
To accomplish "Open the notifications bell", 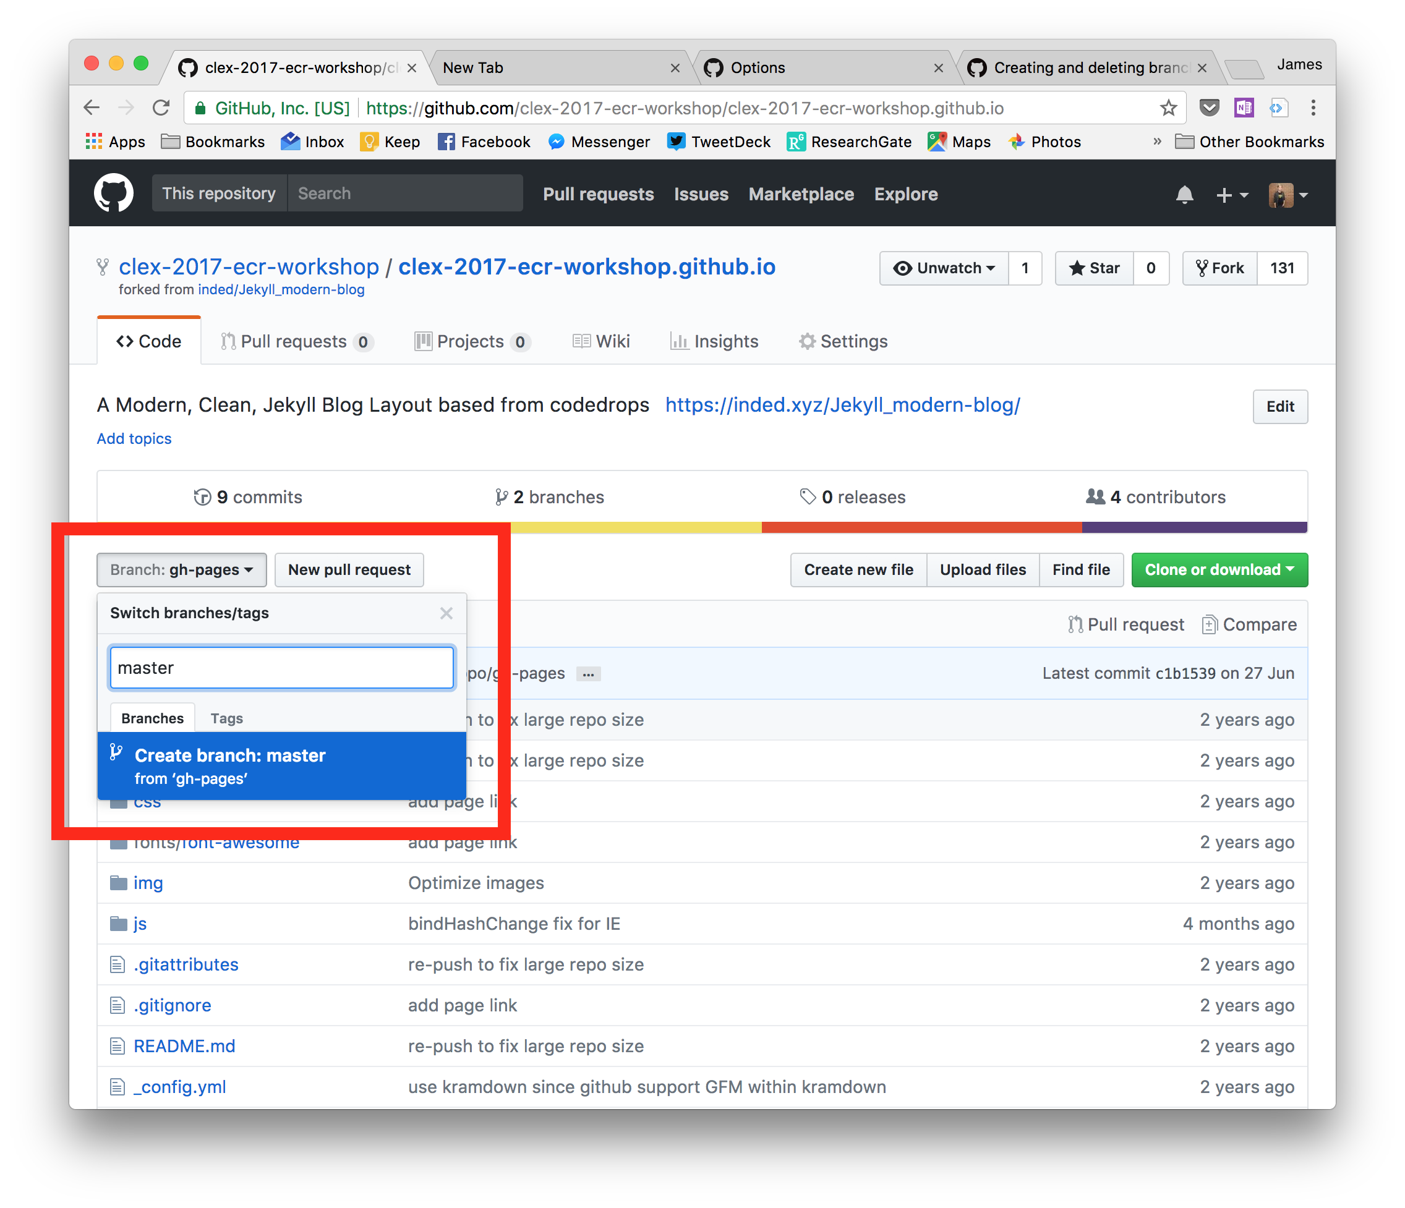I will coord(1184,195).
